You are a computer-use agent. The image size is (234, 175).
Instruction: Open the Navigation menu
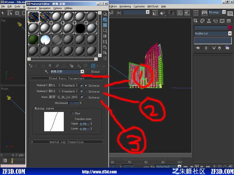(x=45, y=8)
